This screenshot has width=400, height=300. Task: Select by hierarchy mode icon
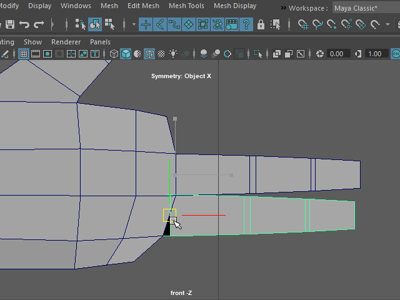(81, 25)
